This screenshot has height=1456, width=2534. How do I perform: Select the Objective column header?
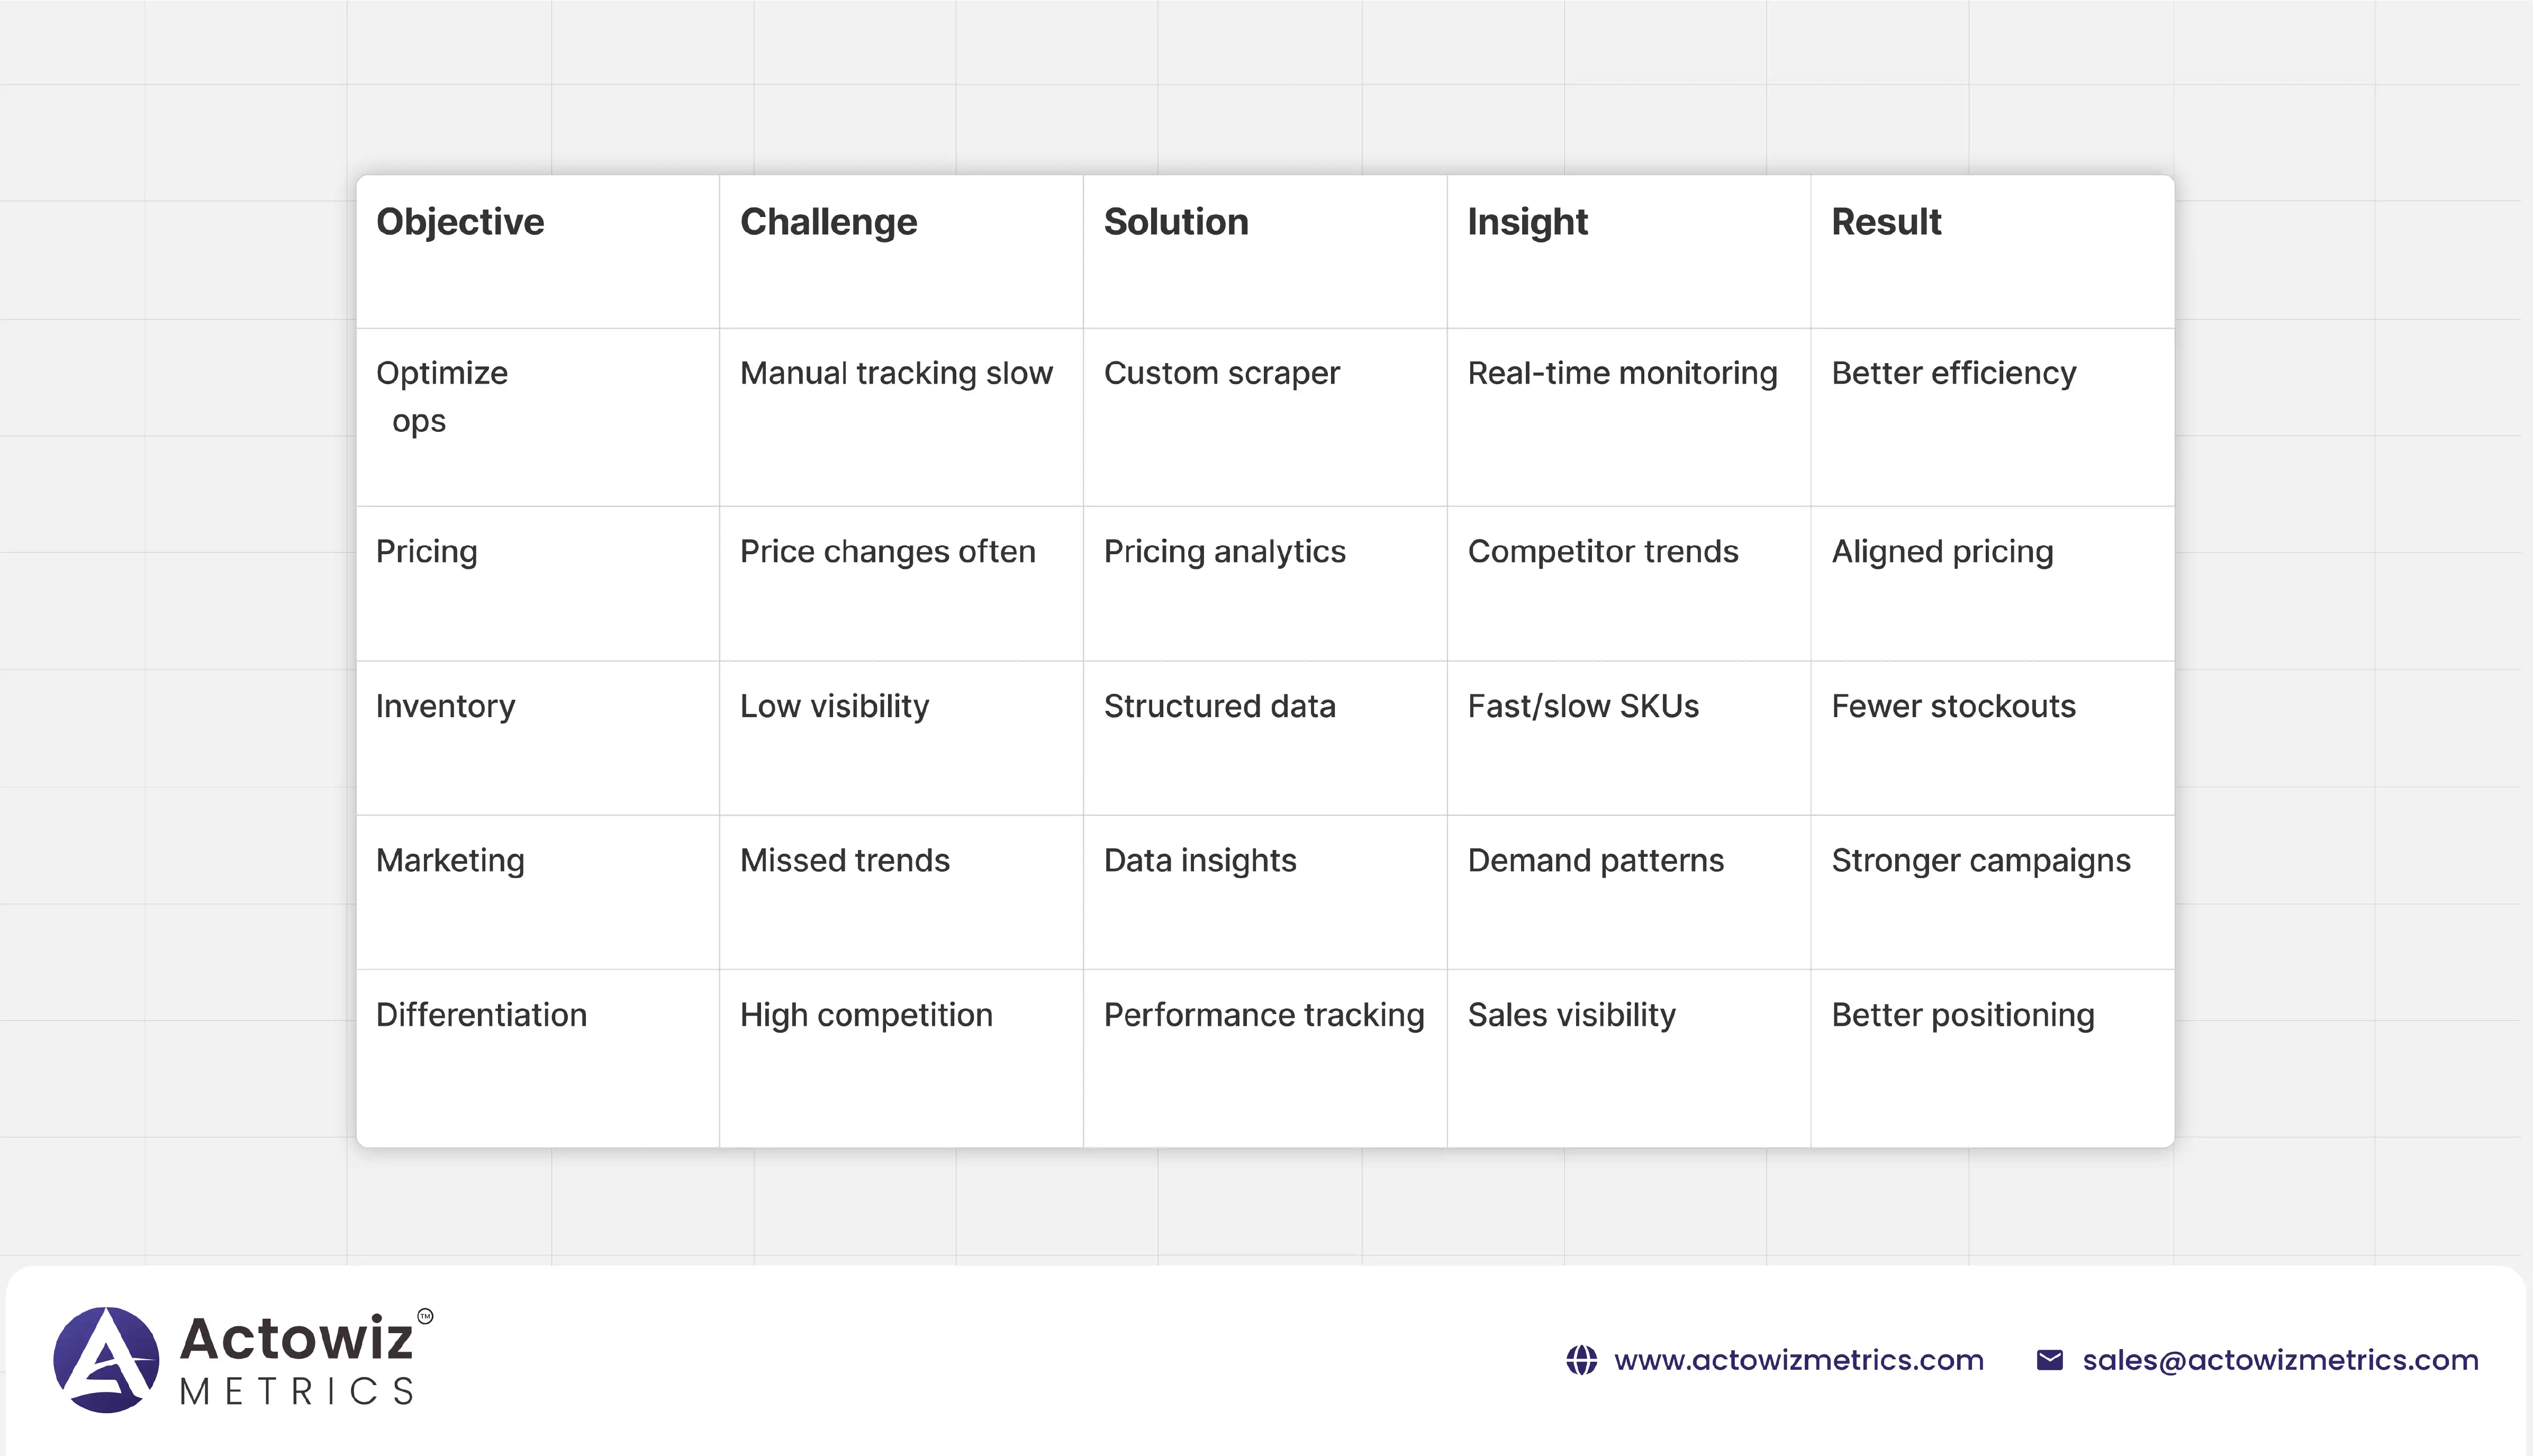coord(460,222)
